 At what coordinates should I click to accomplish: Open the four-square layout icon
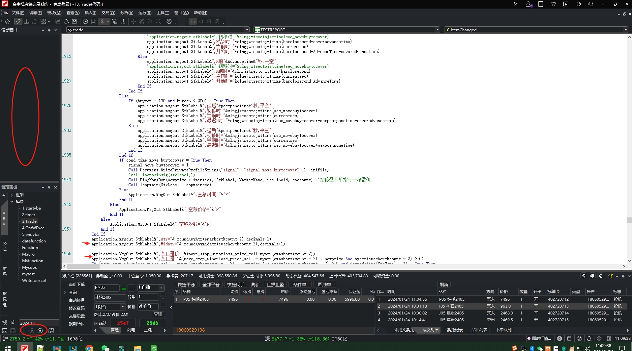[43, 21]
